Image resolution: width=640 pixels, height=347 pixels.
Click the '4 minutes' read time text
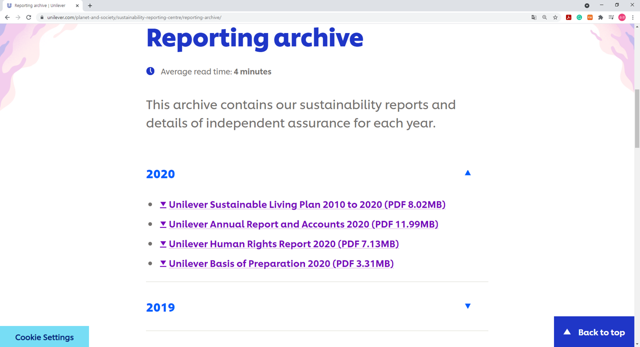pyautogui.click(x=252, y=71)
